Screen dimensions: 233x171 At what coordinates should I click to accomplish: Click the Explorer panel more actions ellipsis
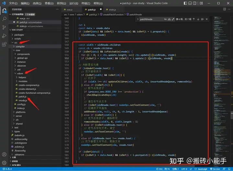pyautogui.click(x=57, y=9)
